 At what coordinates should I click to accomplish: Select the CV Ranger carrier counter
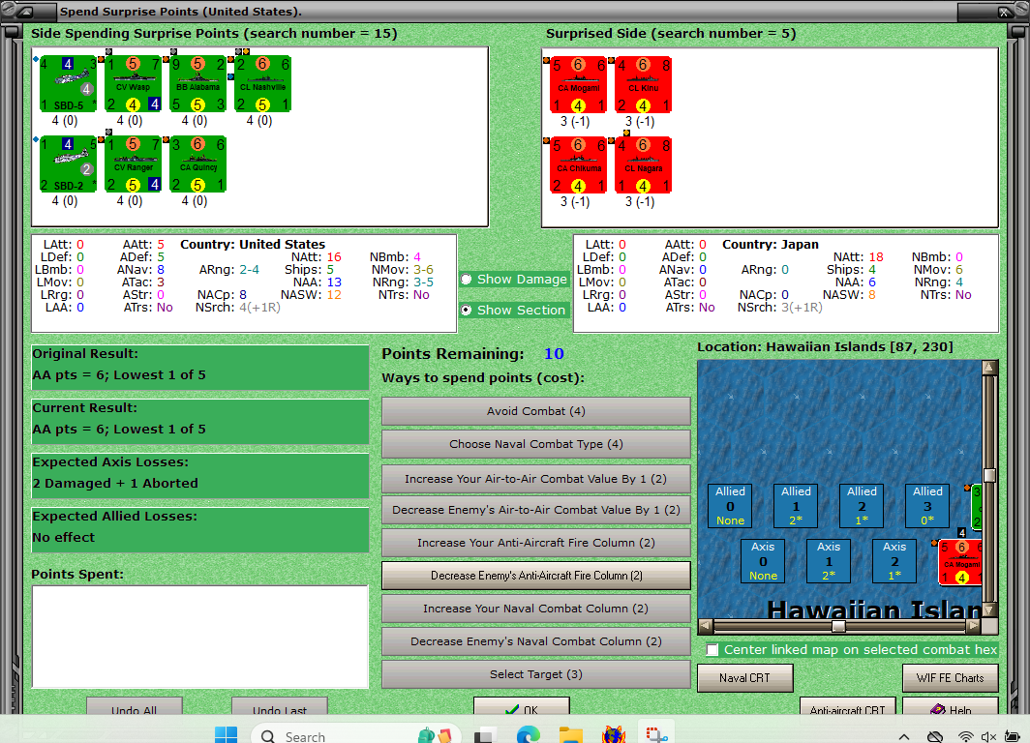point(133,164)
